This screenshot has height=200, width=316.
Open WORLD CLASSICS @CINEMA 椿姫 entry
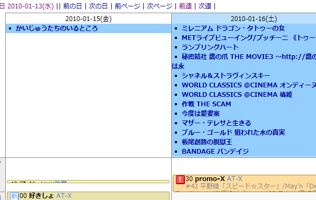tap(237, 95)
